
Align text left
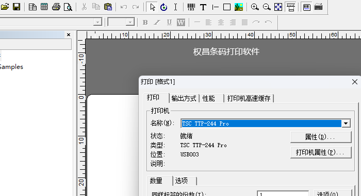[208, 22]
